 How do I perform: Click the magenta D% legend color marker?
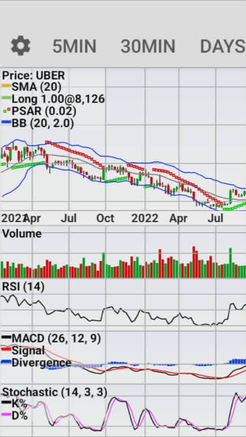(x=7, y=415)
